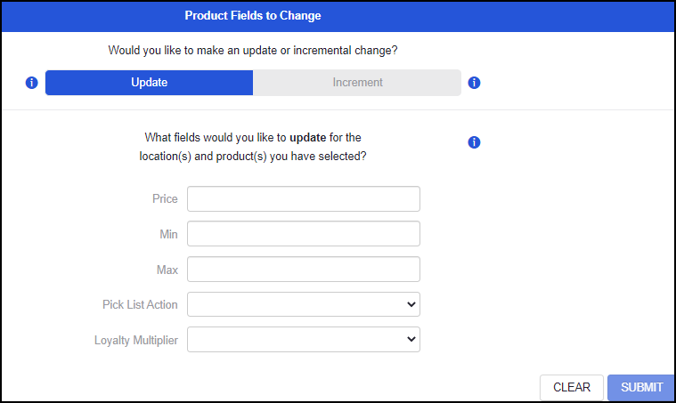Focus the Min input field
This screenshot has width=676, height=403.
coord(304,234)
